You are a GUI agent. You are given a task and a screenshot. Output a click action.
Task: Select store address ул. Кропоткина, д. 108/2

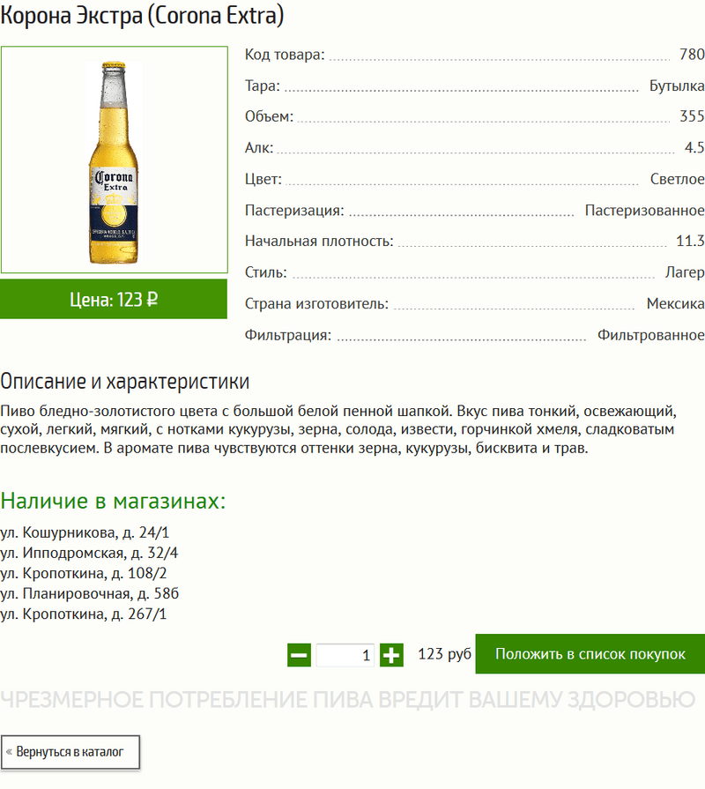click(84, 573)
